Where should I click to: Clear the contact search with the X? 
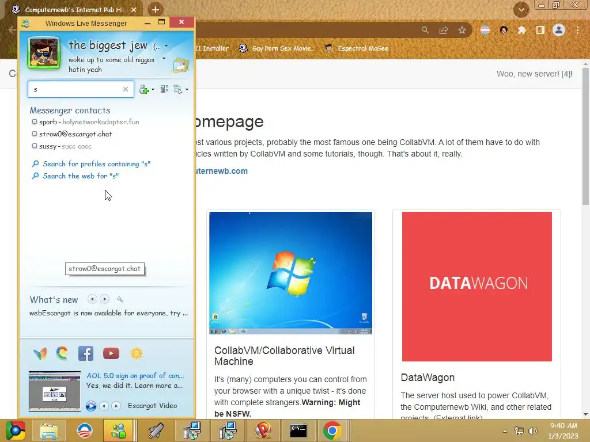point(126,89)
